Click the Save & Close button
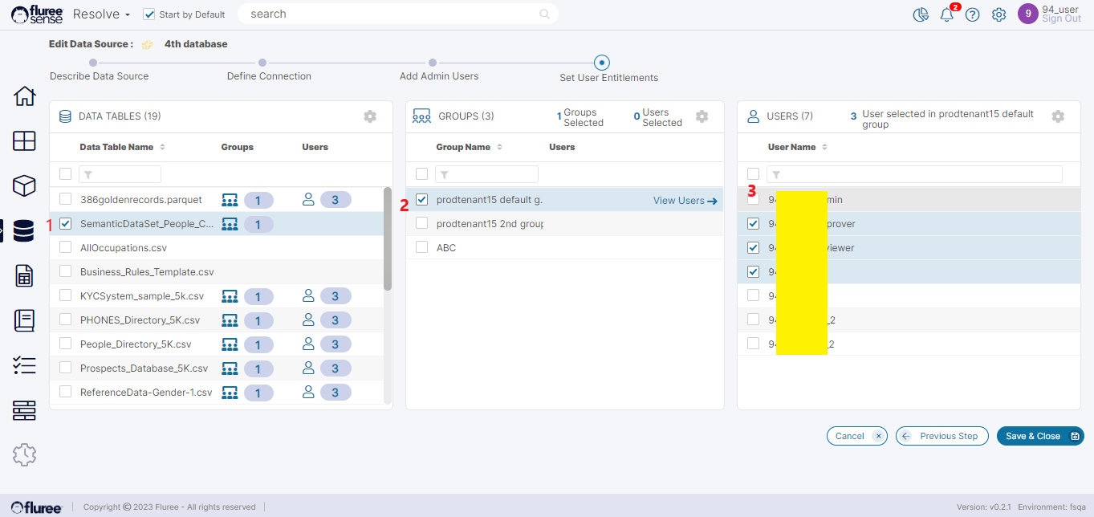The width and height of the screenshot is (1094, 517). pos(1039,436)
